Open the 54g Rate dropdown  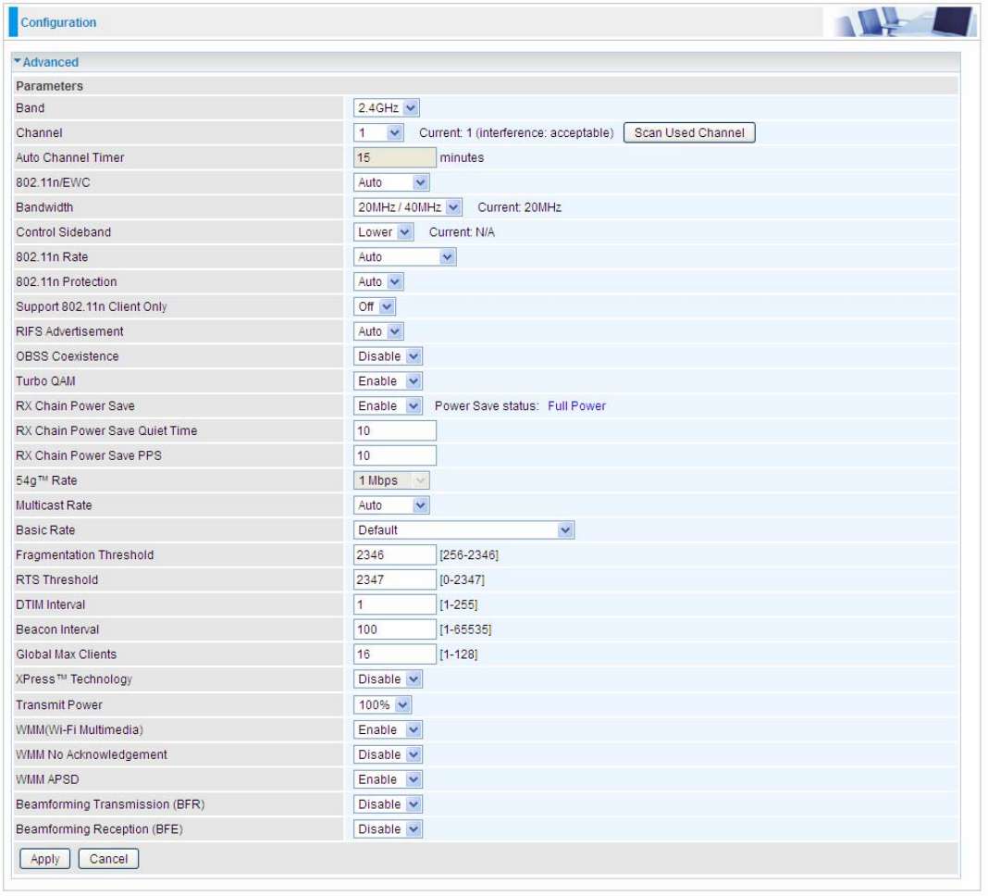tap(392, 481)
